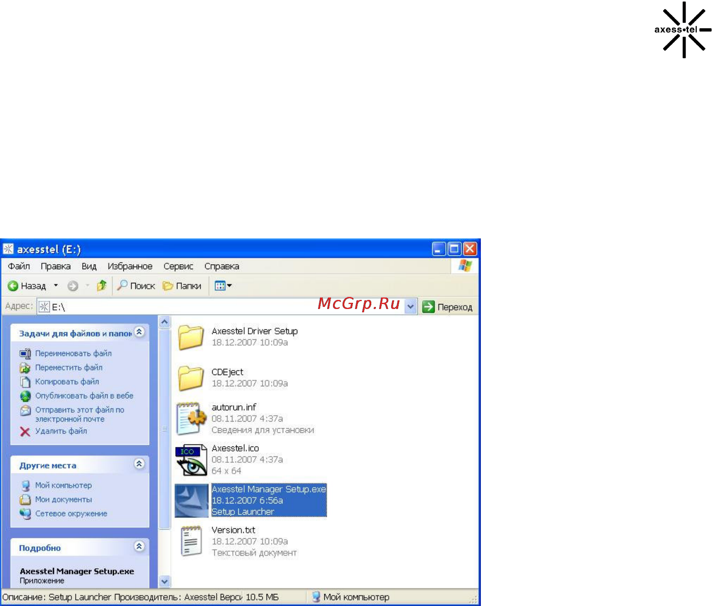
Task: Click the Move file icon
Action: pyautogui.click(x=25, y=368)
